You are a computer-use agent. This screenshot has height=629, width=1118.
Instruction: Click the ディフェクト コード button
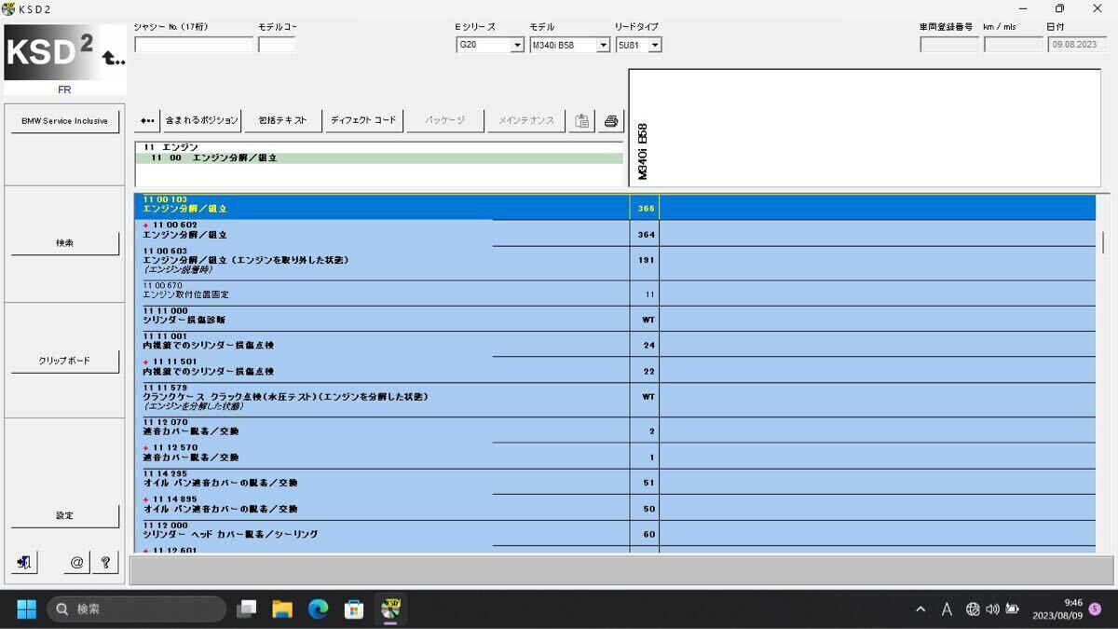(x=363, y=121)
